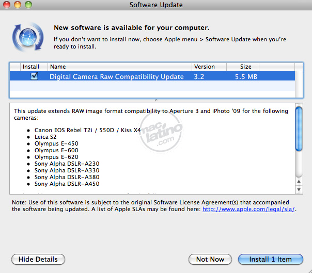Click the description scroll up arrow
The image size is (312, 273).
299,181
